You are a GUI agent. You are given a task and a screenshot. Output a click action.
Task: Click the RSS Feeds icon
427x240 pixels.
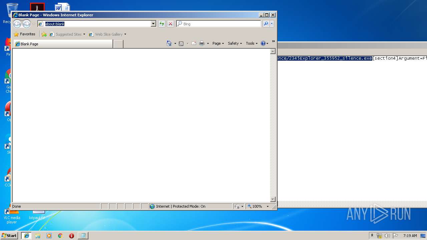(x=181, y=43)
